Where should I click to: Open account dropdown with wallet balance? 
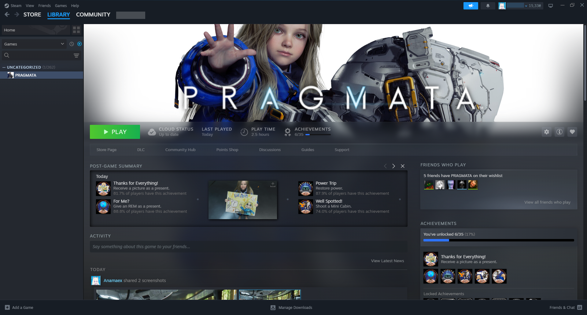tap(525, 6)
